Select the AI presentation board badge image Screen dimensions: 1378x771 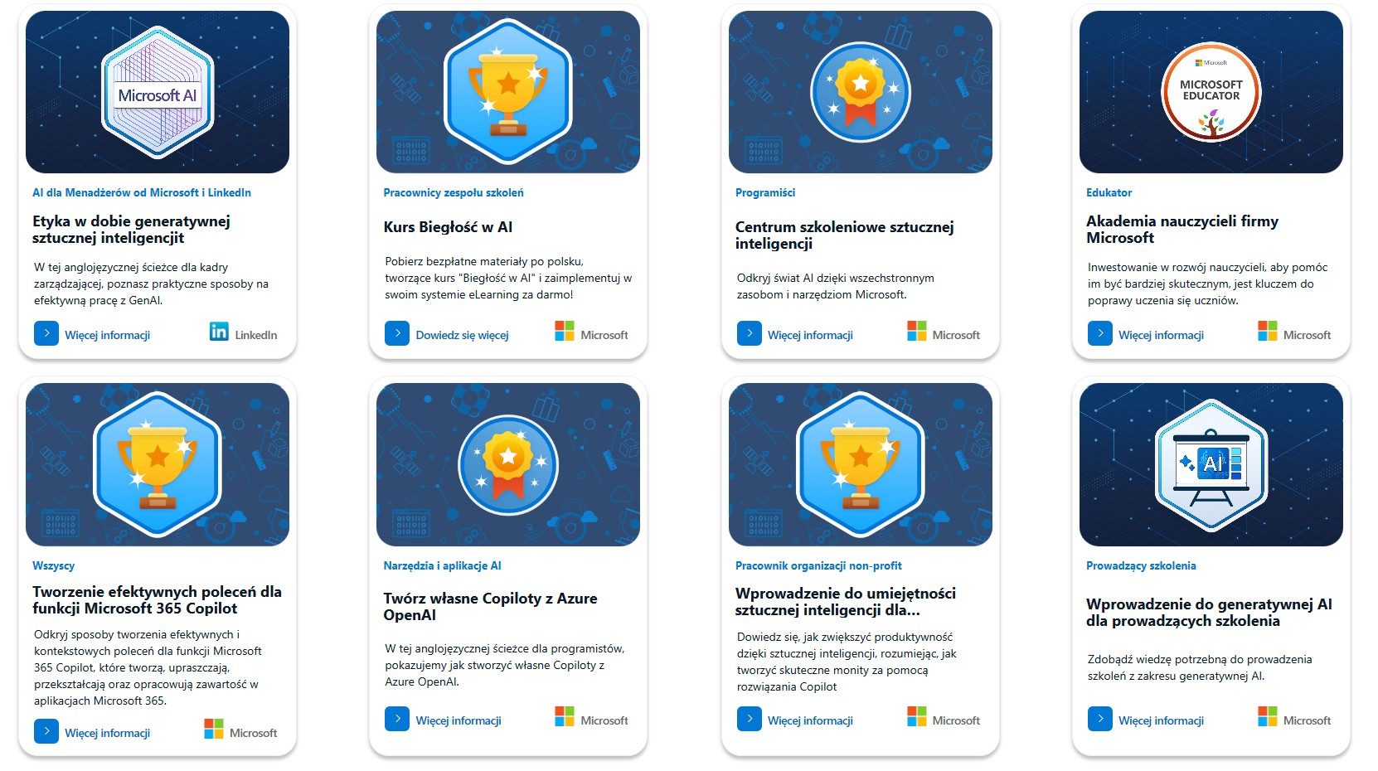(x=1211, y=464)
